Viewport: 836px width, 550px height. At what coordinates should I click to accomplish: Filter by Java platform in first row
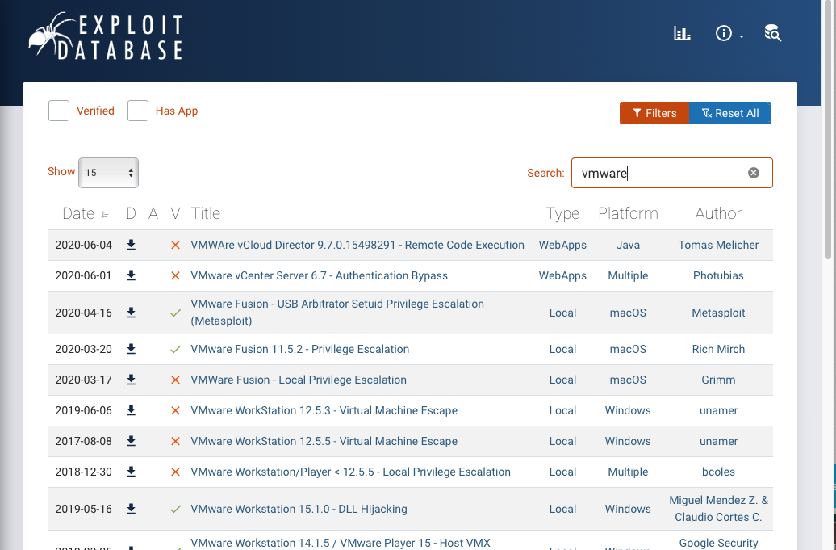[x=628, y=245]
